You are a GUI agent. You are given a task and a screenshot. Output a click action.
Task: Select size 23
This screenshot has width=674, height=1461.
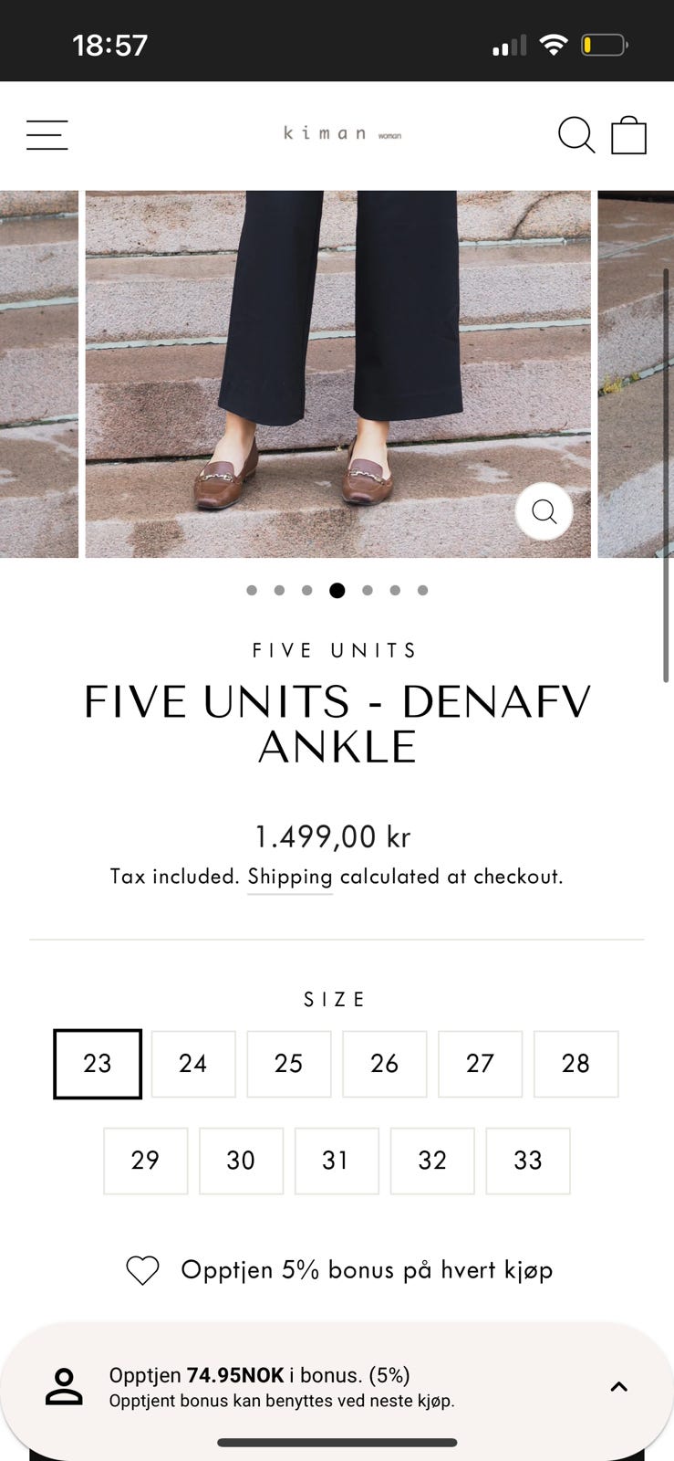98,1064
